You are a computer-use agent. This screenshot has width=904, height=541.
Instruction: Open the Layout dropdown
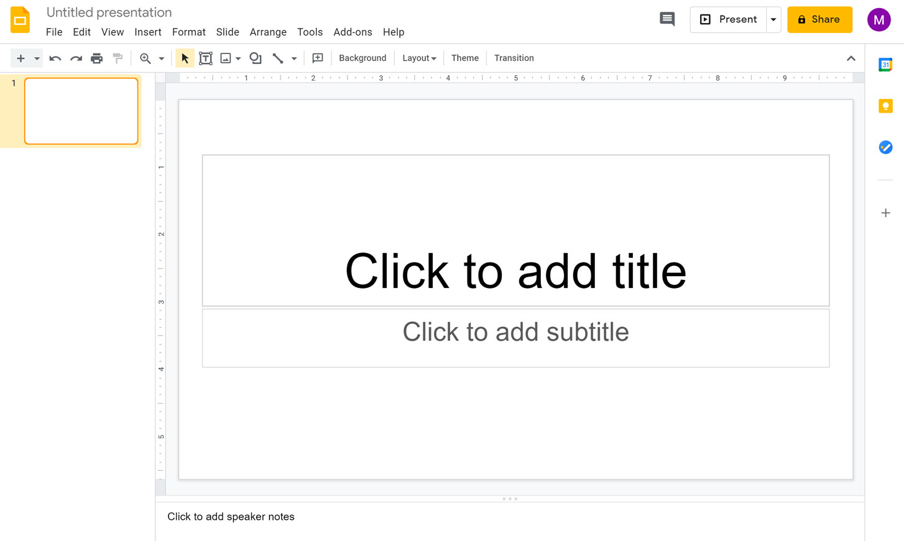pos(419,58)
